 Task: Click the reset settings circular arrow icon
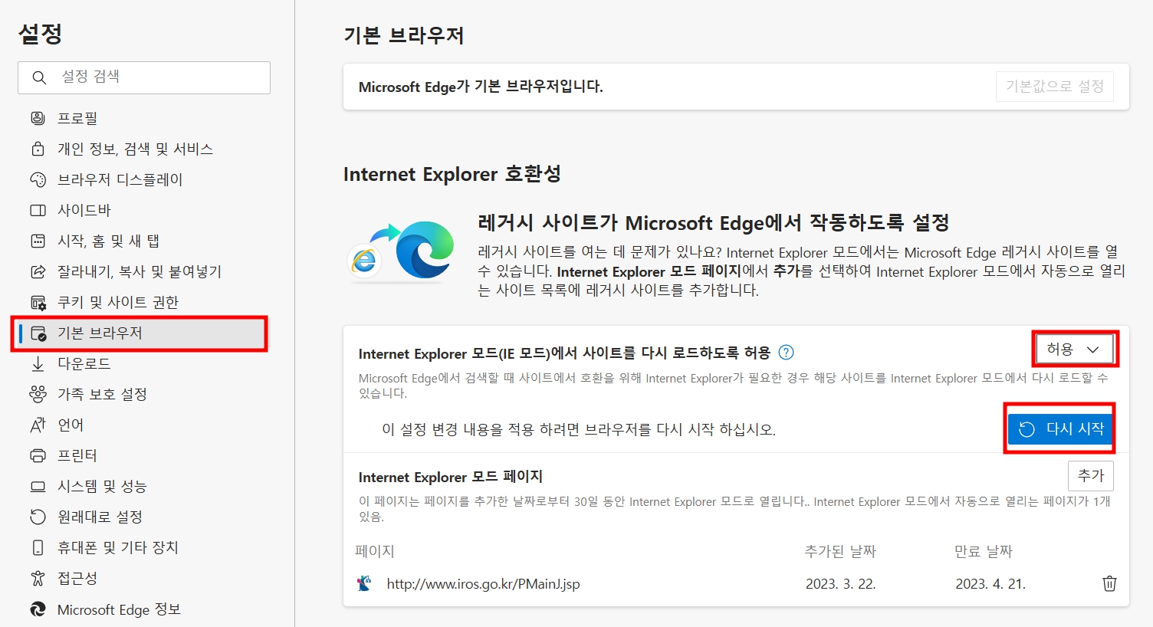(x=38, y=517)
